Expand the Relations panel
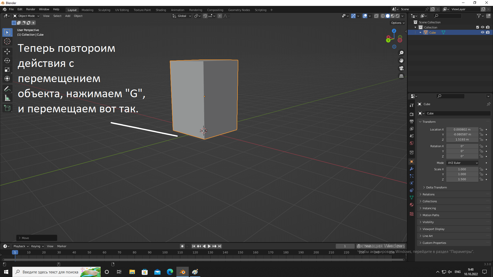The height and width of the screenshot is (277, 493). pyautogui.click(x=428, y=194)
